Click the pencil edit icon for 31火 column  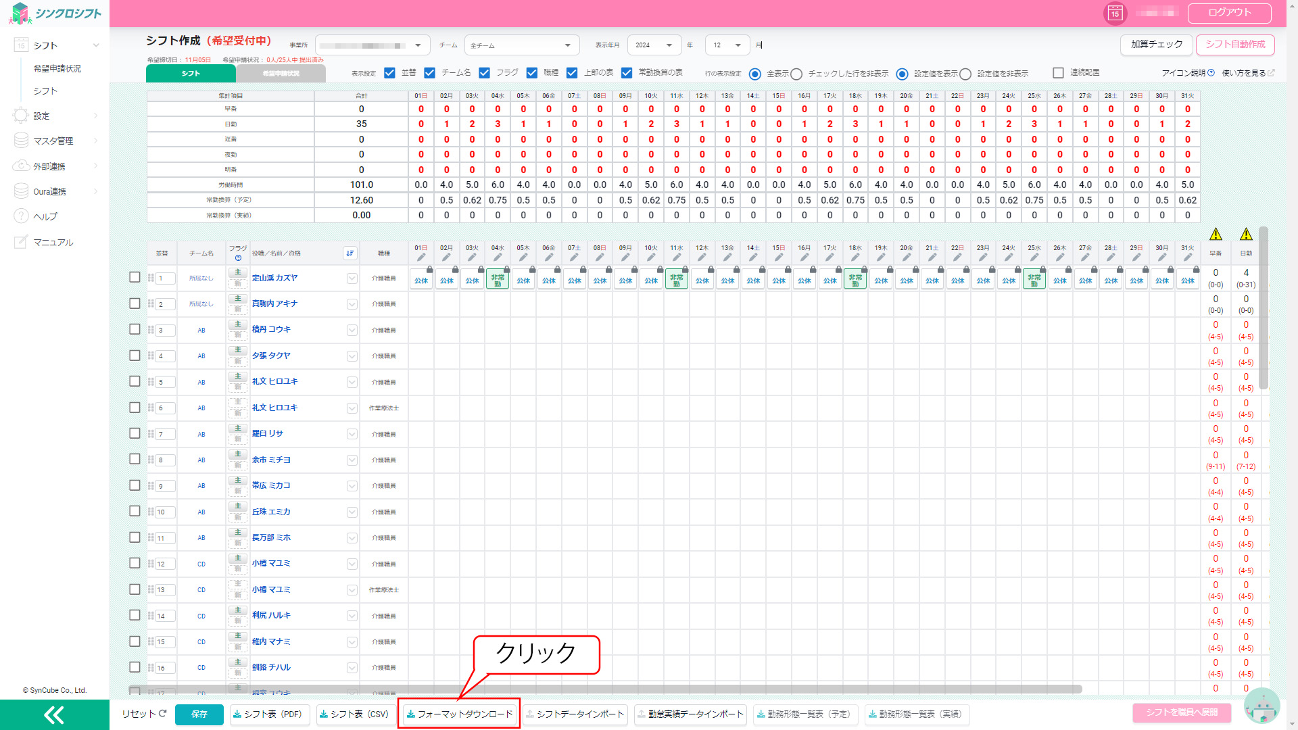[1188, 258]
